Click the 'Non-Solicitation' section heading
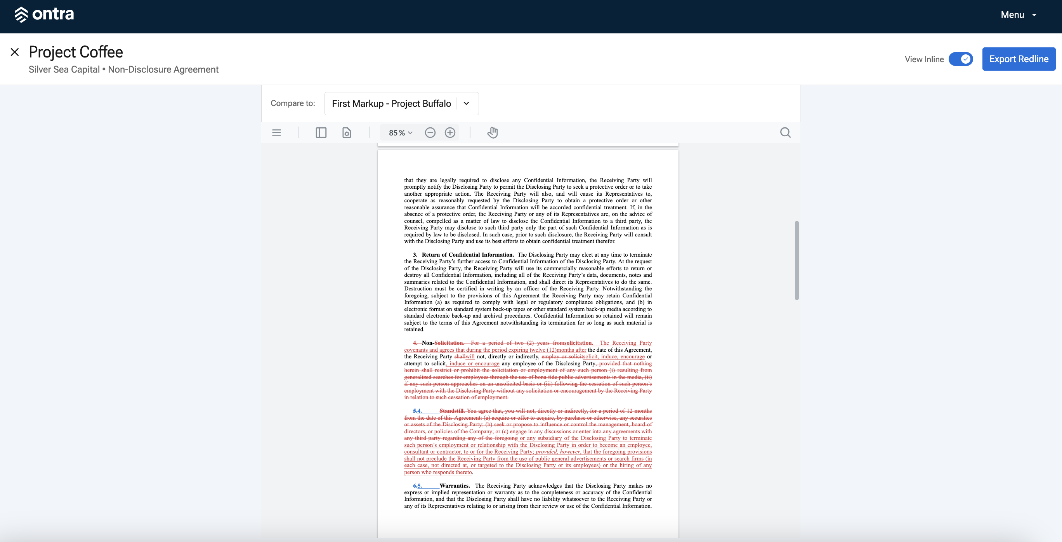This screenshot has width=1062, height=542. pyautogui.click(x=443, y=343)
